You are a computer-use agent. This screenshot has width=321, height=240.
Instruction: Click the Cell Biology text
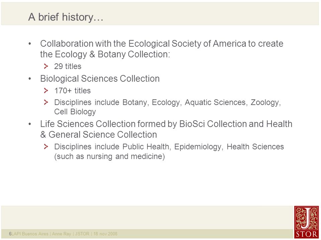[x=75, y=112]
